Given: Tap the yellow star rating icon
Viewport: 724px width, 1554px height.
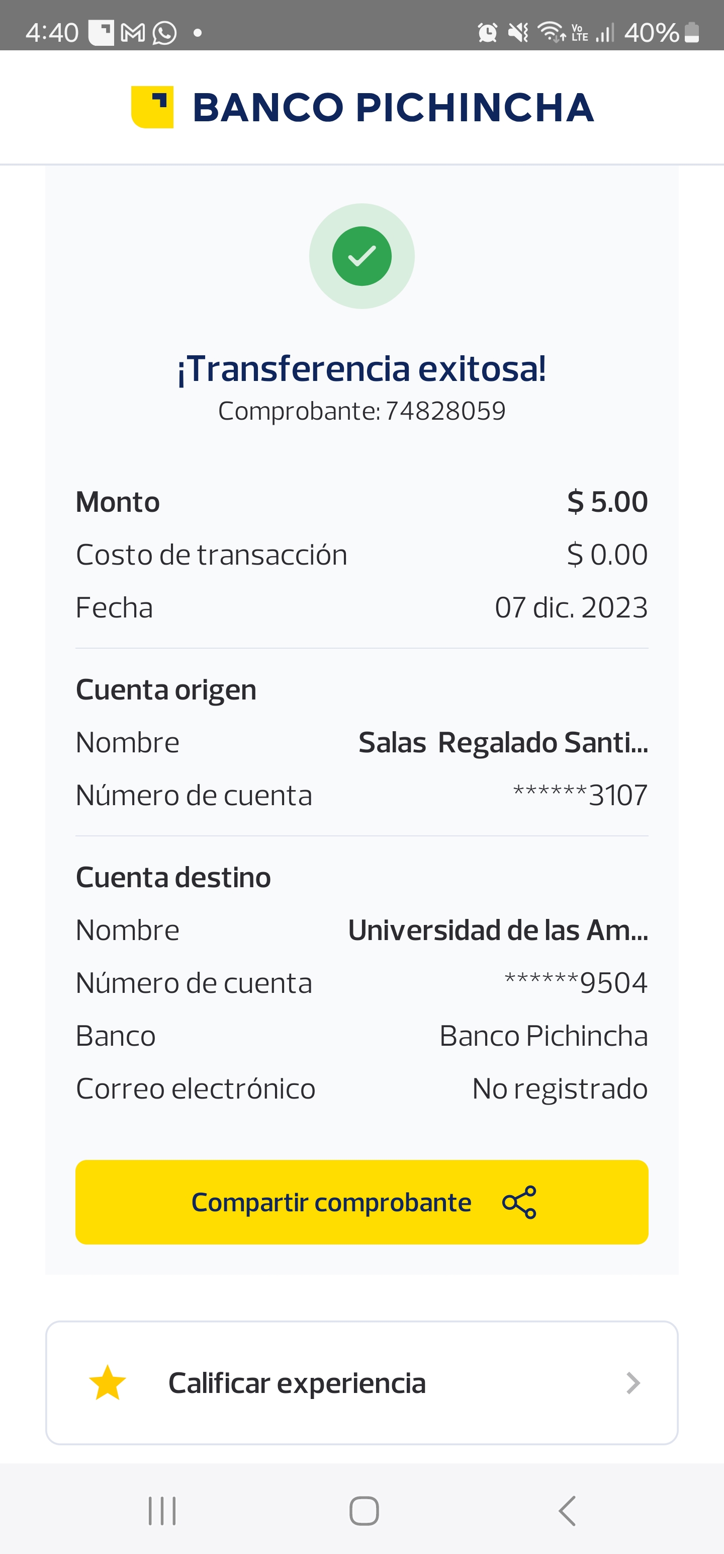Looking at the screenshot, I should click(x=107, y=1383).
